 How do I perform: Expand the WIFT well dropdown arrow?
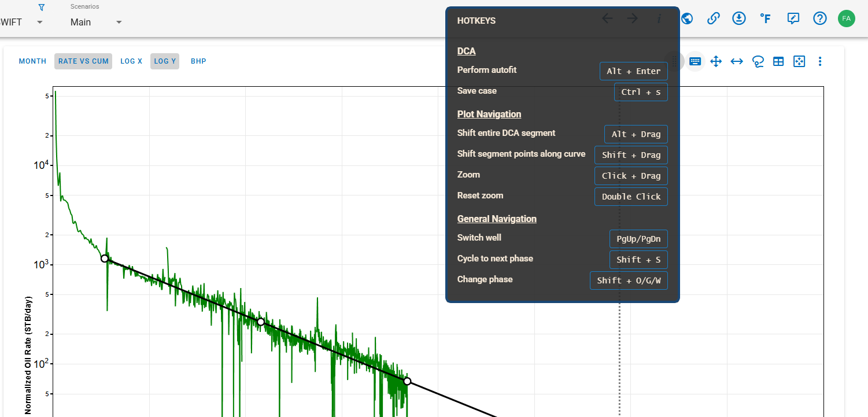click(x=40, y=23)
